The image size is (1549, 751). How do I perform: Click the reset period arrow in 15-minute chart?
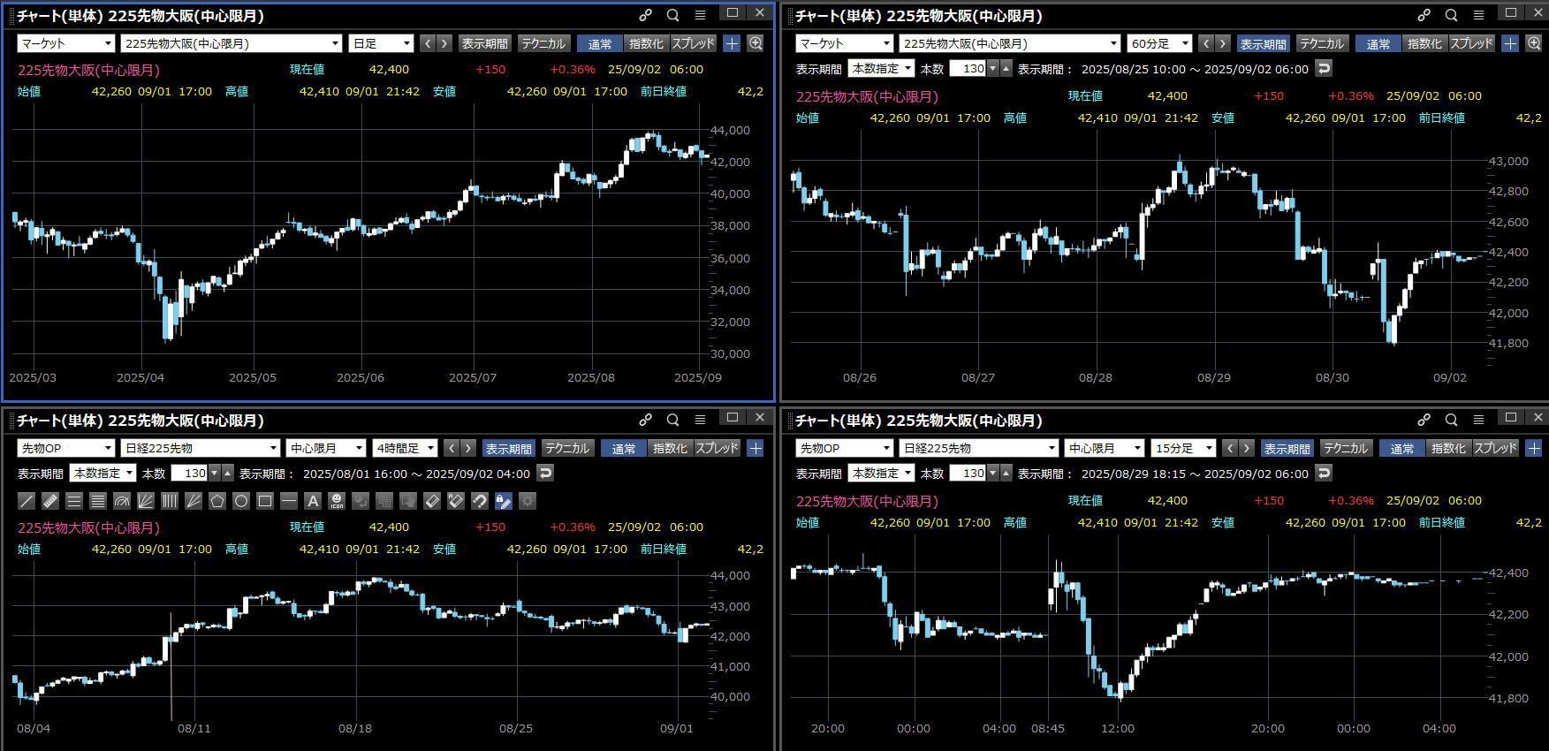(x=1323, y=473)
